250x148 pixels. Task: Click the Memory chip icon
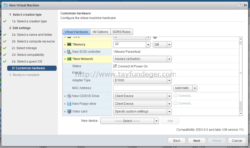pos(69,44)
